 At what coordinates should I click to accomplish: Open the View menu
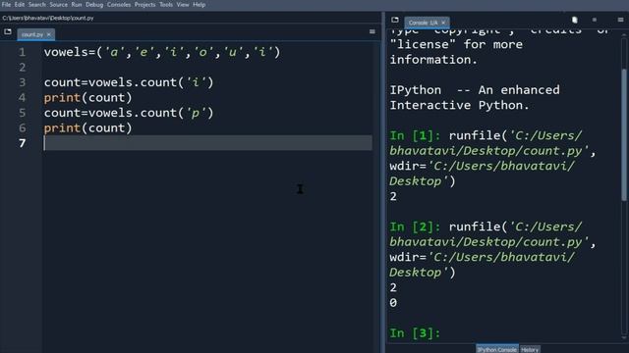(183, 5)
